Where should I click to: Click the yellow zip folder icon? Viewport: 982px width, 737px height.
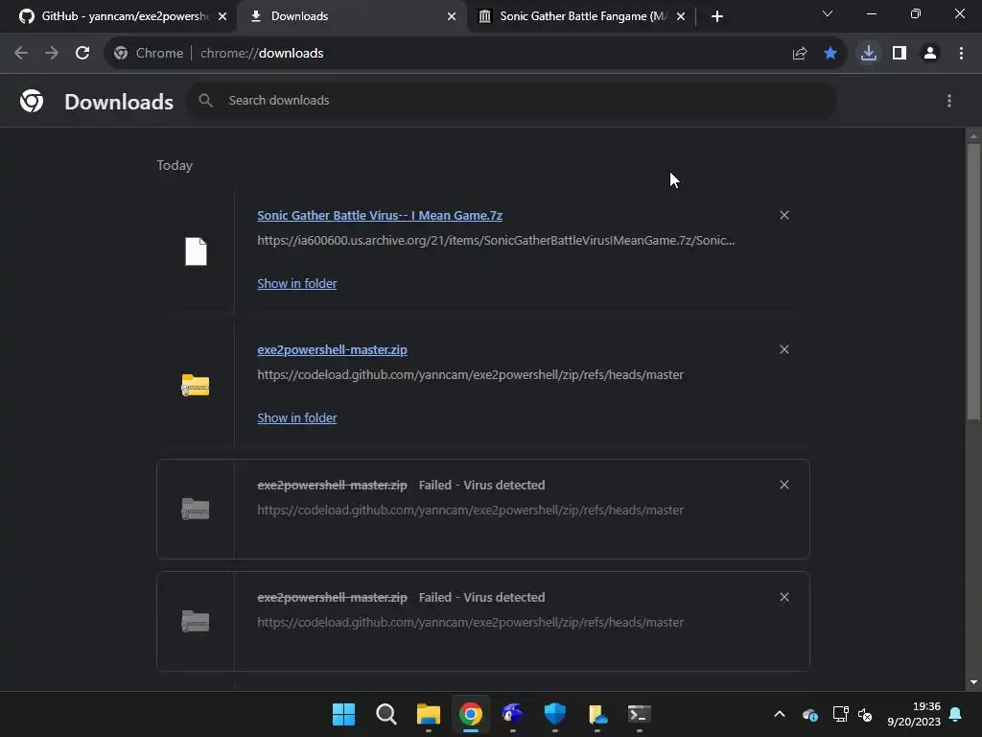tap(196, 385)
